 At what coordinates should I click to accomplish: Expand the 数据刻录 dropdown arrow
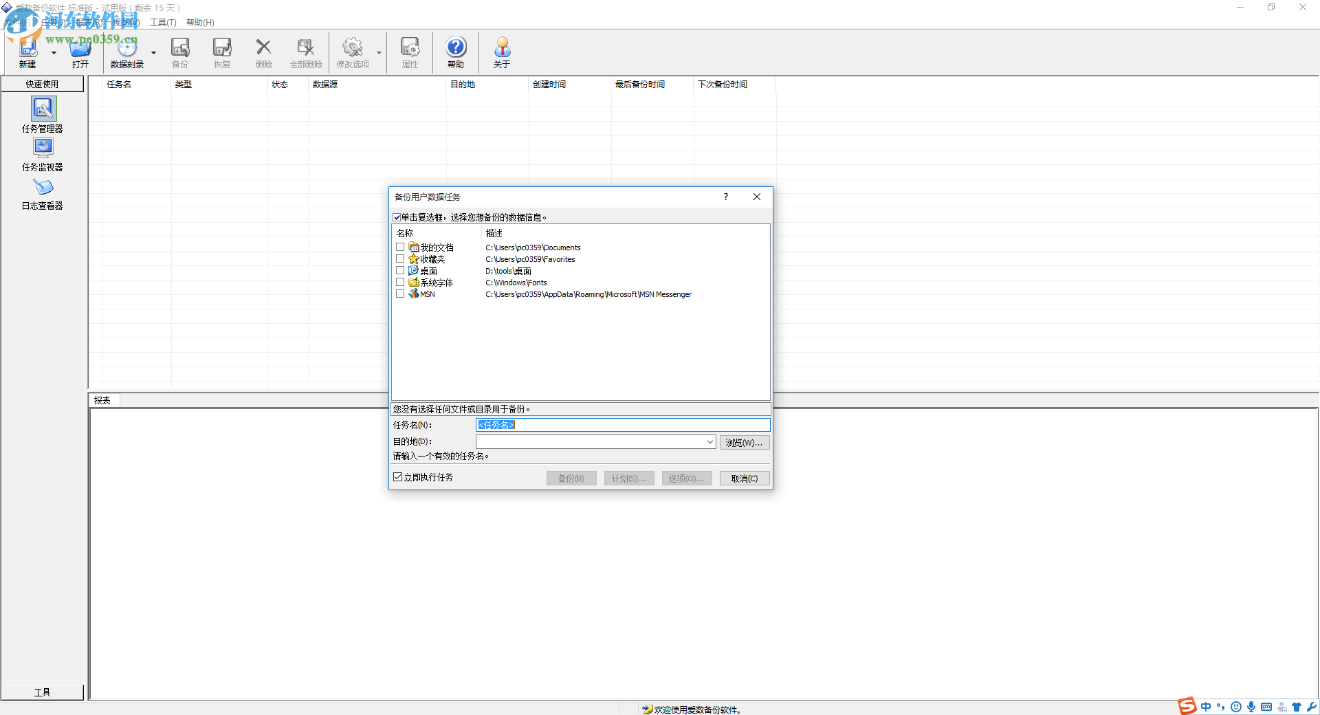point(153,53)
